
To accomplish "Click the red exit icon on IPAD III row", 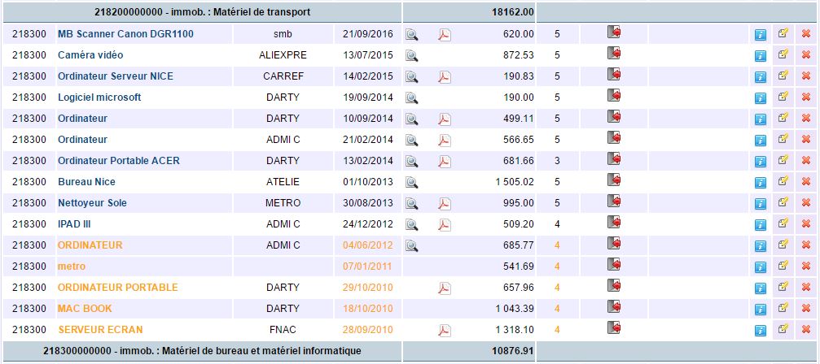I will point(614,223).
